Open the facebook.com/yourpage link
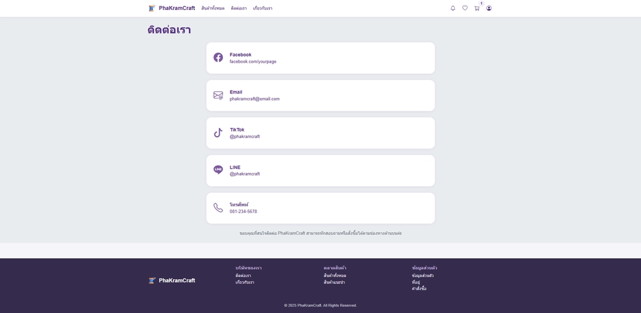The height and width of the screenshot is (313, 641). (x=253, y=61)
